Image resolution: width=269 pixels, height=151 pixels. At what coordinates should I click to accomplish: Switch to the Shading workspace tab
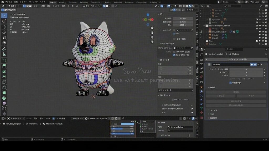tap(108, 2)
